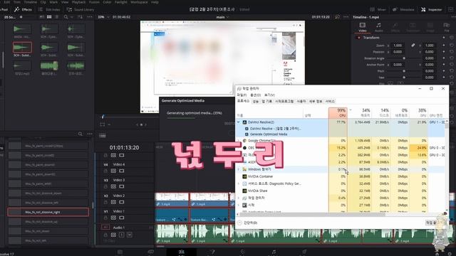456x256 pixels.
Task: Click the media pool search magnifier icon
Action: pos(66,17)
